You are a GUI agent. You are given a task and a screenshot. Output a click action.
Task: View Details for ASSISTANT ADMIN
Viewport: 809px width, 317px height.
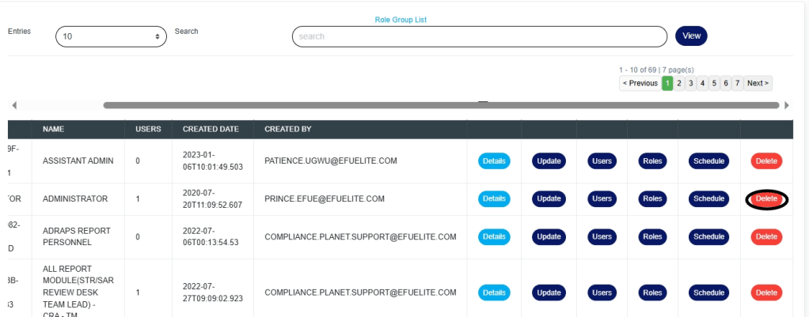(494, 161)
